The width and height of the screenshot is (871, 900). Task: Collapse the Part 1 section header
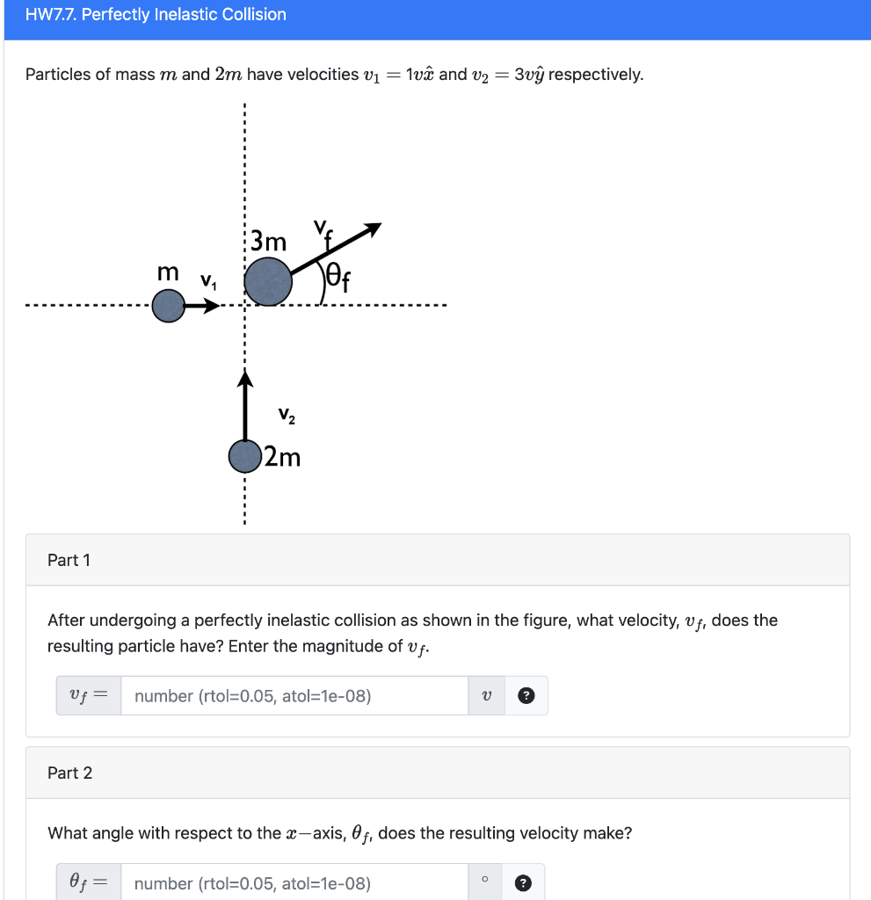[436, 560]
